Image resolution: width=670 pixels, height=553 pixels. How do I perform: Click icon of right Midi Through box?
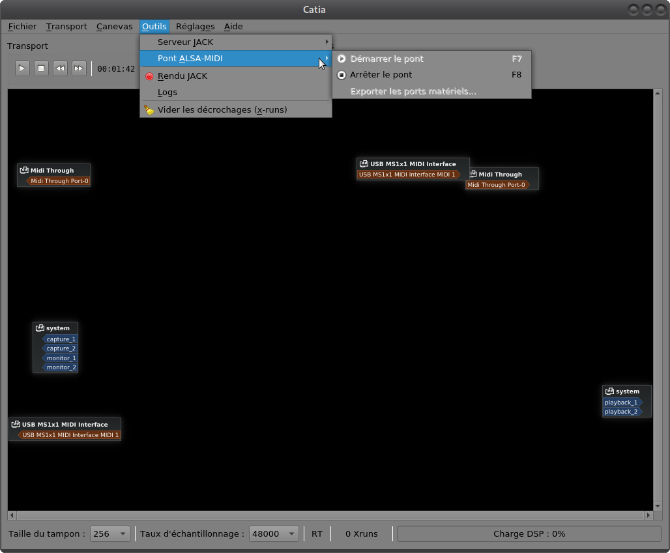click(473, 174)
